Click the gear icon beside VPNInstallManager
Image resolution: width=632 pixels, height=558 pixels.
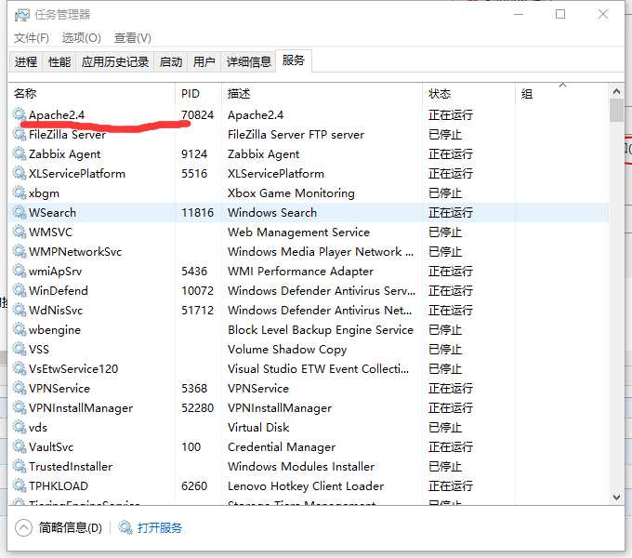tap(20, 407)
